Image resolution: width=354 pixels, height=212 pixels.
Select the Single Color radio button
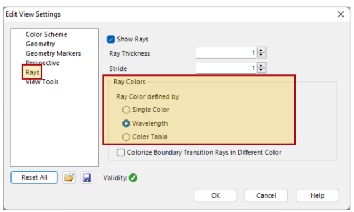coord(126,110)
